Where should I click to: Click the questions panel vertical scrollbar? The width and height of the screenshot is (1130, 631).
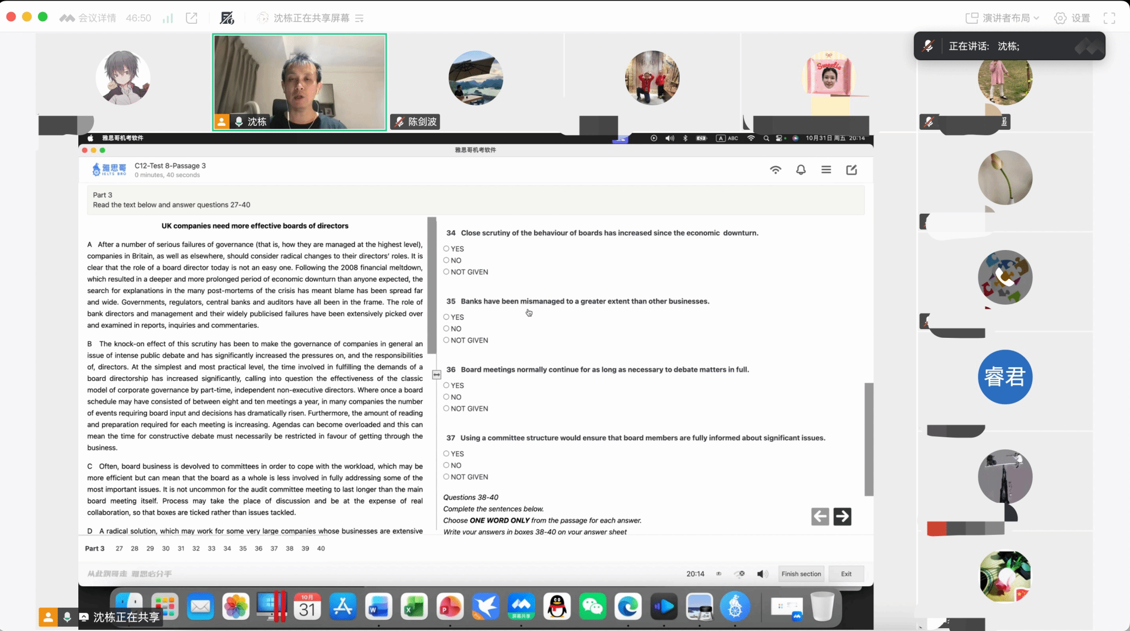[x=868, y=439]
